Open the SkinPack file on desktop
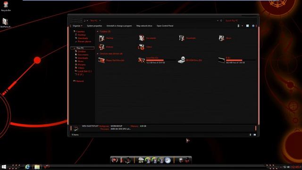 click(x=5, y=23)
